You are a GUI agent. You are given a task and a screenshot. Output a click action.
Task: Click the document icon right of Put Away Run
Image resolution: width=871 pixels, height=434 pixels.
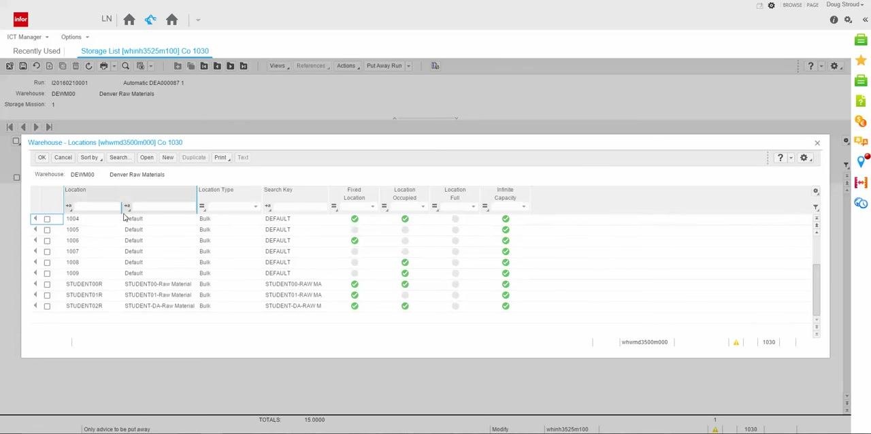435,66
